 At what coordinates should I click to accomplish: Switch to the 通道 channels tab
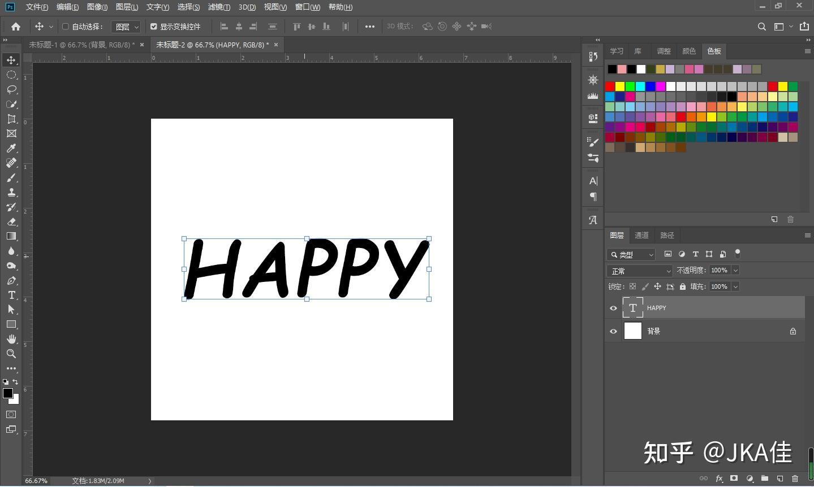pyautogui.click(x=641, y=235)
